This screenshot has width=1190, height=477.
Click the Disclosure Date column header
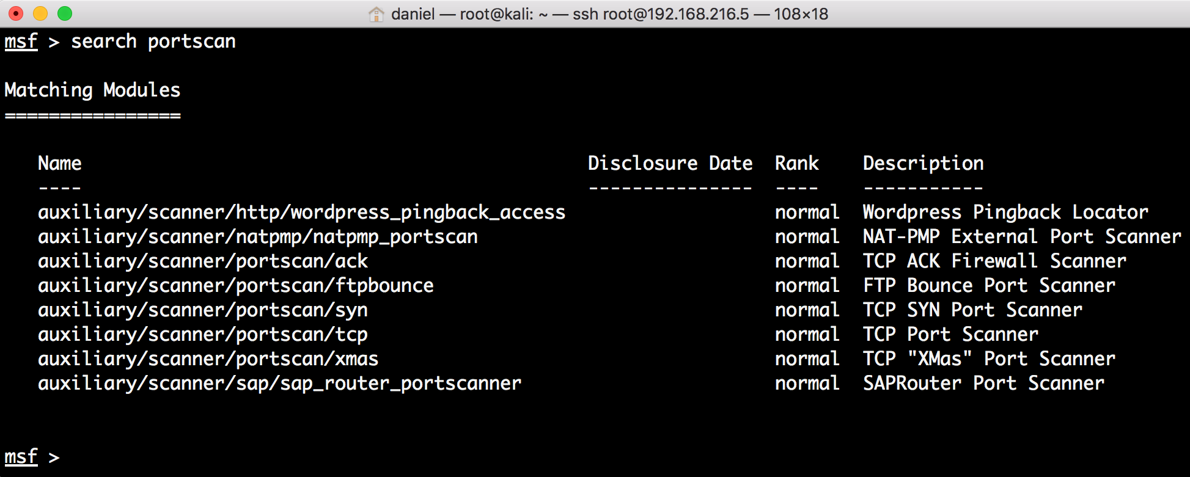click(x=670, y=164)
